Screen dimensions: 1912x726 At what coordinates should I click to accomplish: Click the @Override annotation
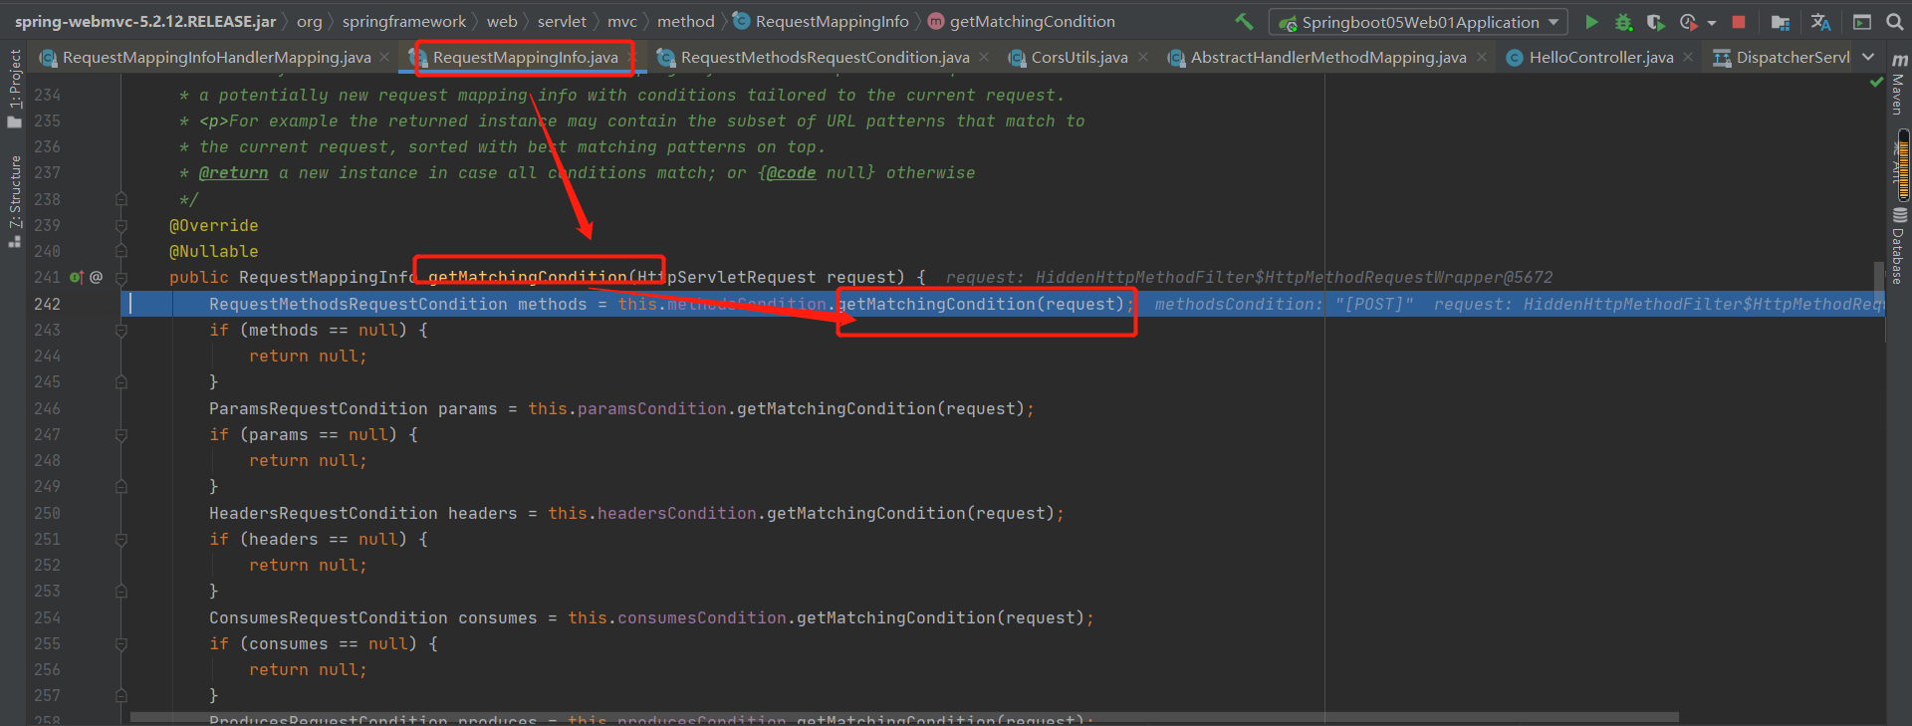pyautogui.click(x=213, y=226)
